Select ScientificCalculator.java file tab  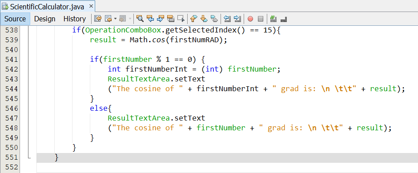click(47, 7)
